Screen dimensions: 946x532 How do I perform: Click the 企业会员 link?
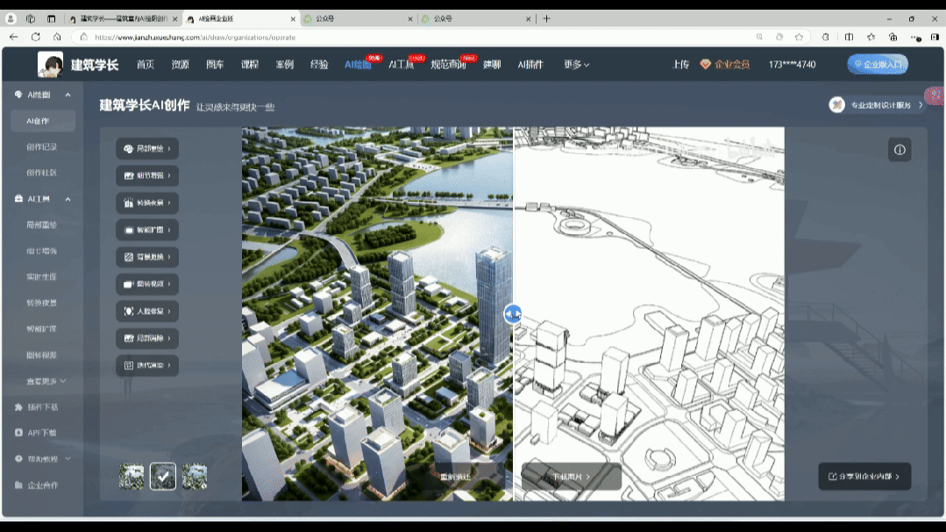coord(725,65)
